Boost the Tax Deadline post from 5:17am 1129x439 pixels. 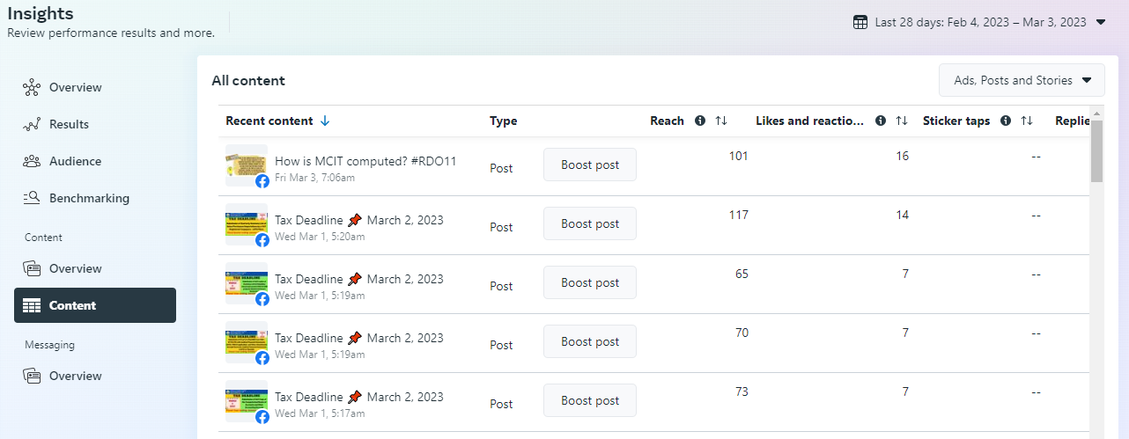pyautogui.click(x=590, y=400)
